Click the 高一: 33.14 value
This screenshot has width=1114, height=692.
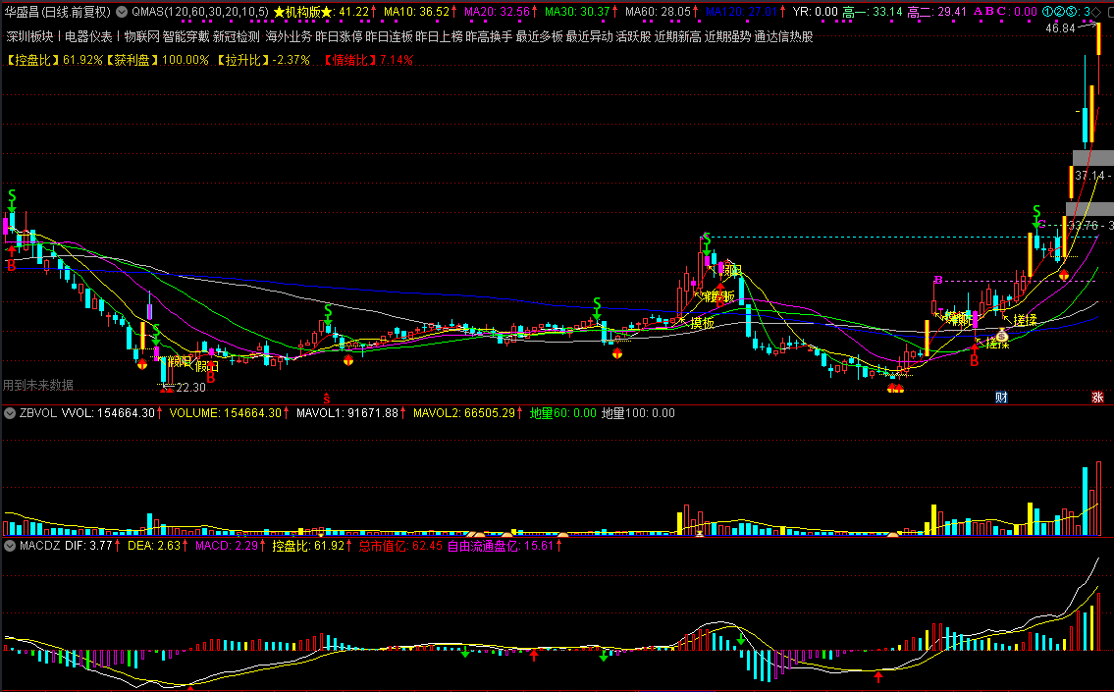coord(872,12)
